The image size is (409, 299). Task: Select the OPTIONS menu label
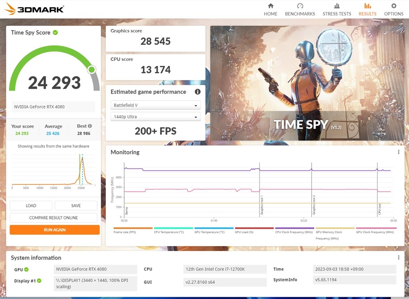393,14
